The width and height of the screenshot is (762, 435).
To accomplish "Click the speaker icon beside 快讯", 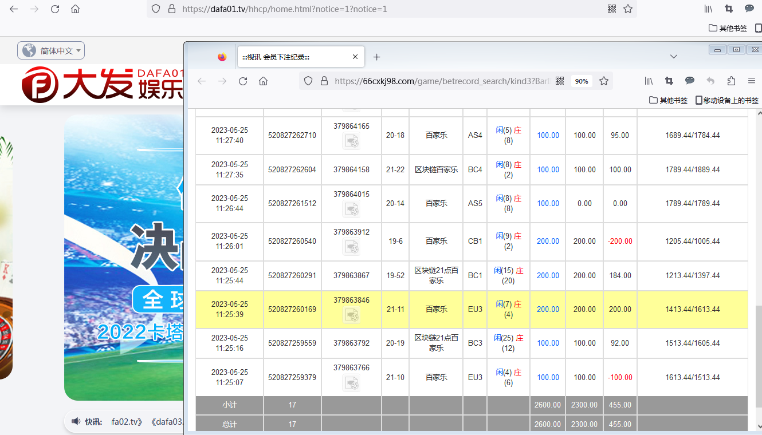I will click(76, 422).
